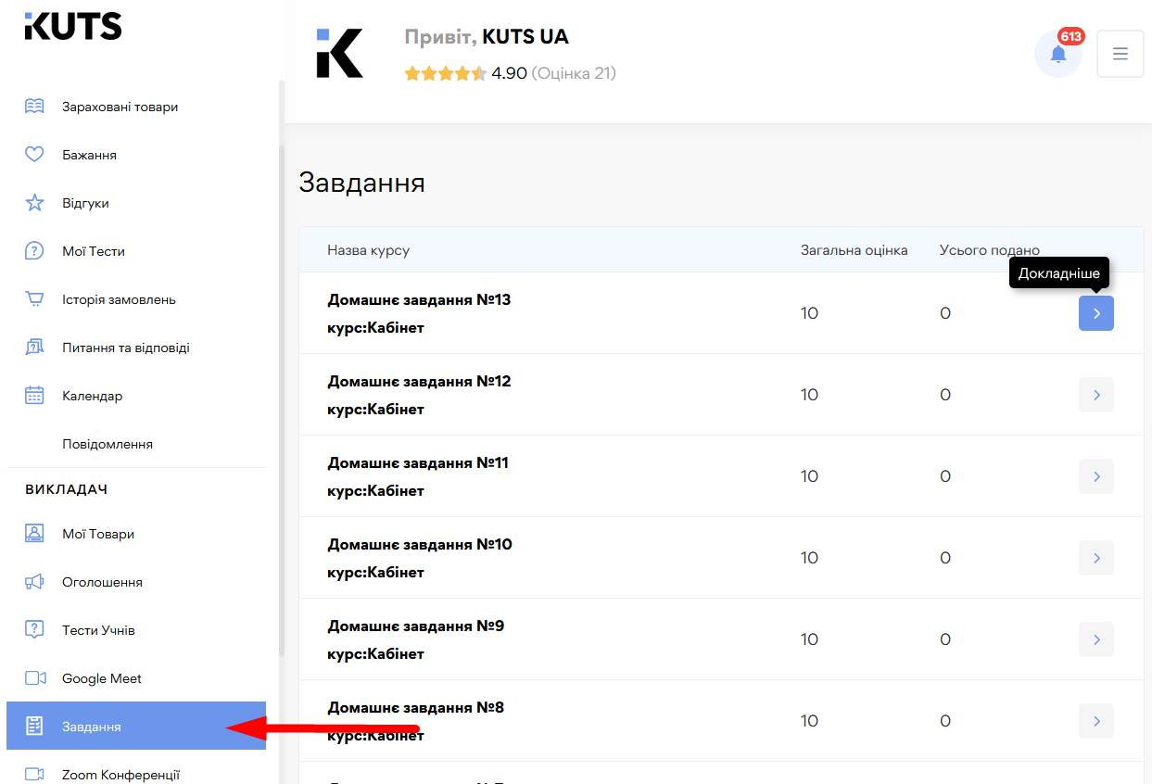Viewport: 1152px width, 784px height.
Task: Open Zoom Конференції from the sidebar
Action: coord(121,775)
